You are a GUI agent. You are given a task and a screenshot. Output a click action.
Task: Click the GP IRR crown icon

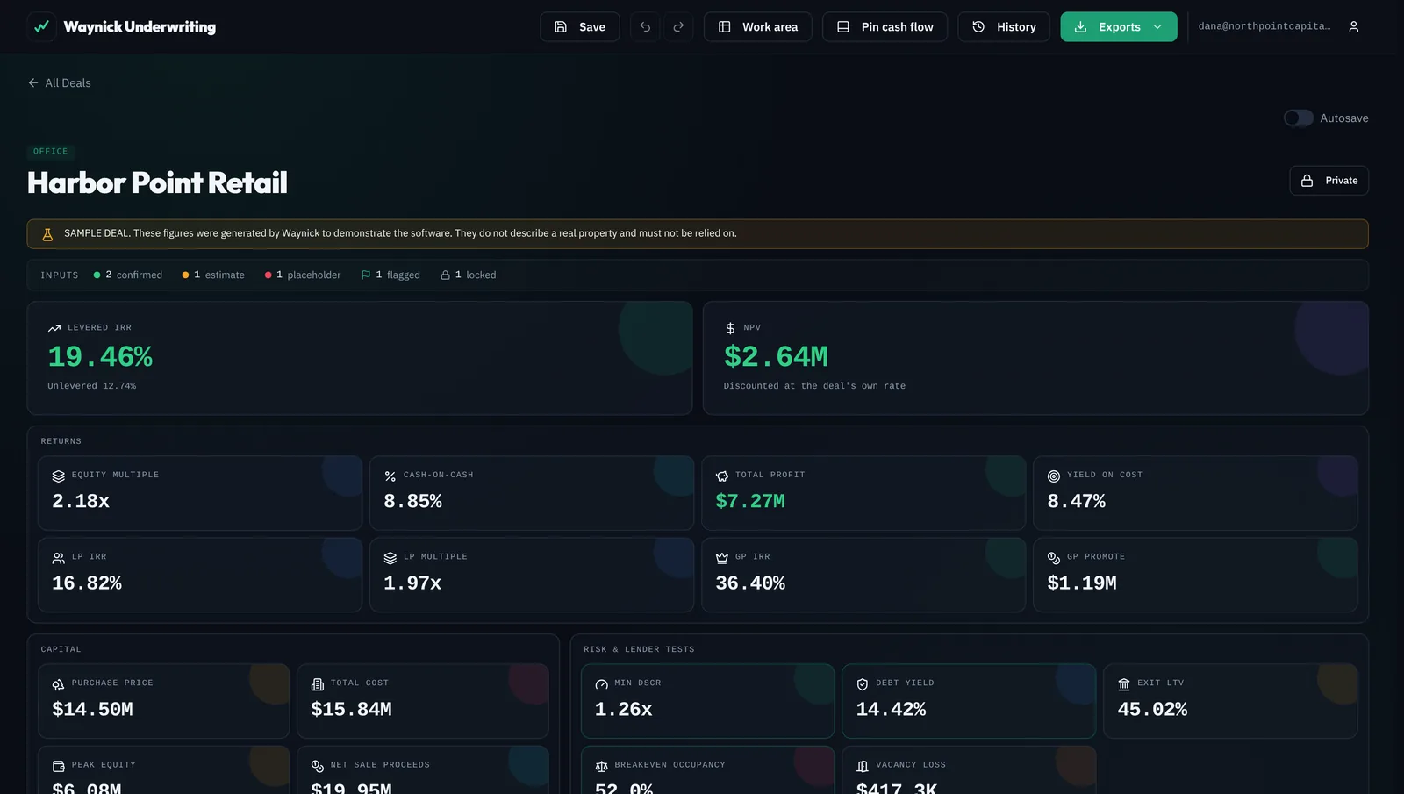point(722,558)
